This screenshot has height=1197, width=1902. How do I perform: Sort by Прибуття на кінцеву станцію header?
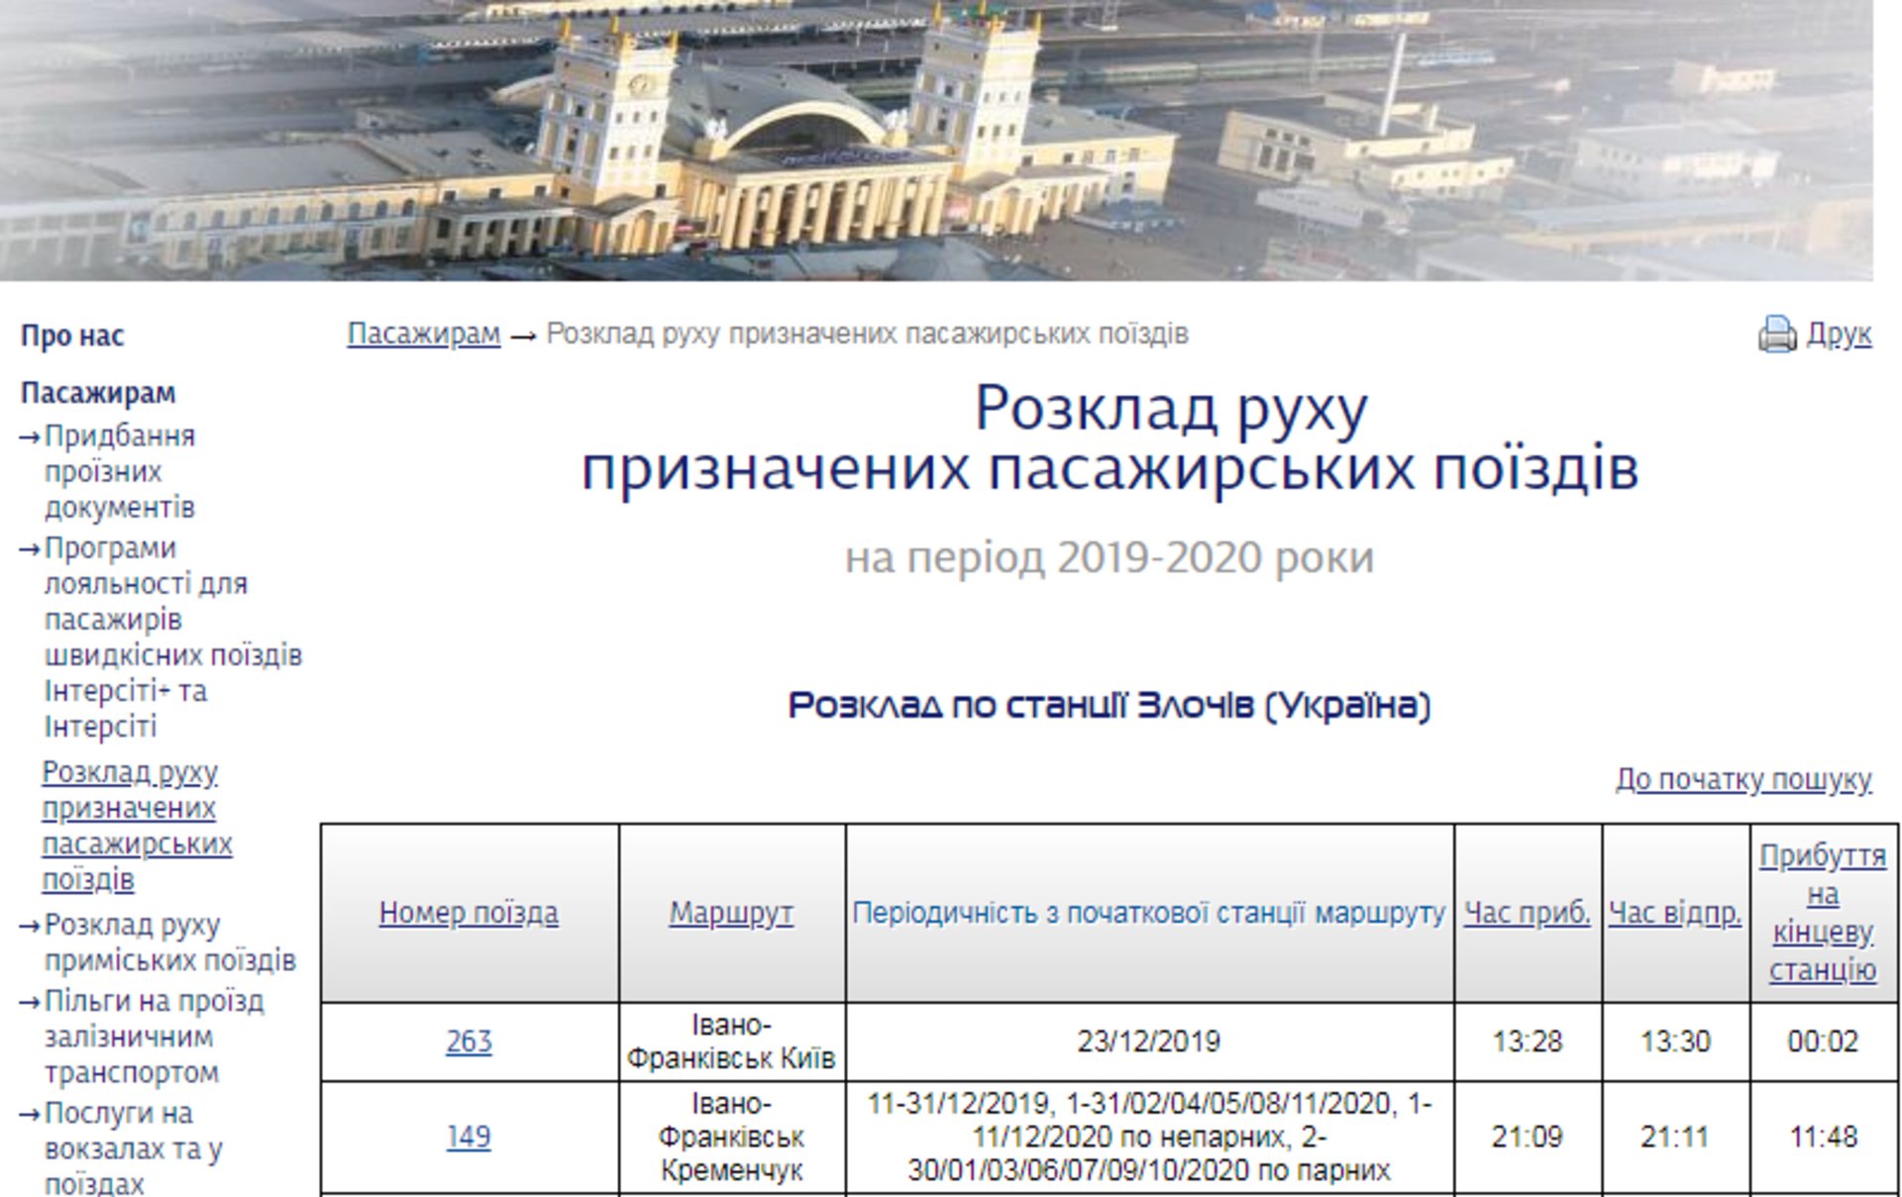1823,912
